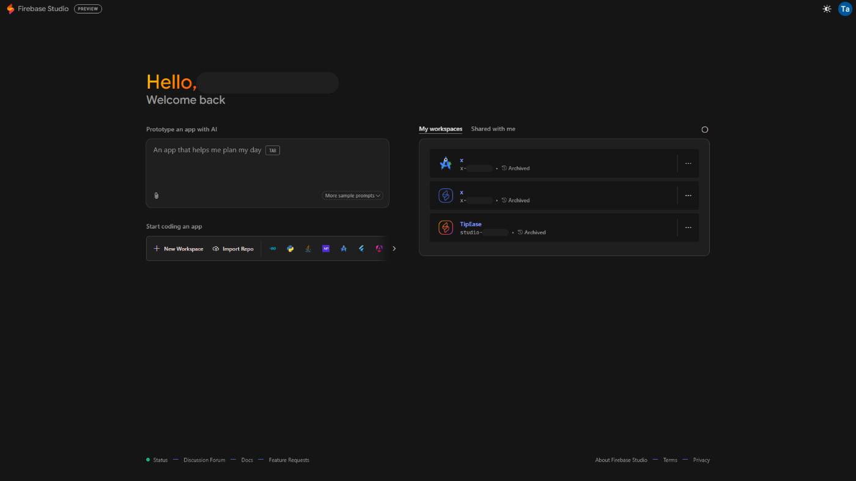Open the Ta account avatar
856x481 pixels.
pos(845,9)
